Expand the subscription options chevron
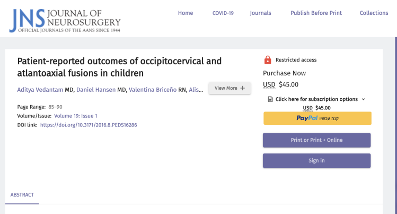 point(363,99)
